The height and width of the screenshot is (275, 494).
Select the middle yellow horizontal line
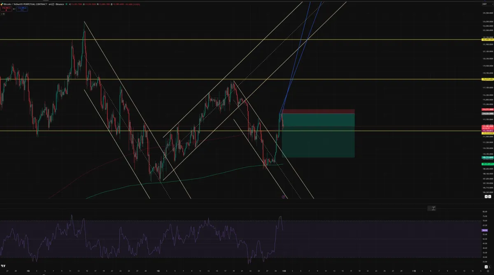pos(240,79)
